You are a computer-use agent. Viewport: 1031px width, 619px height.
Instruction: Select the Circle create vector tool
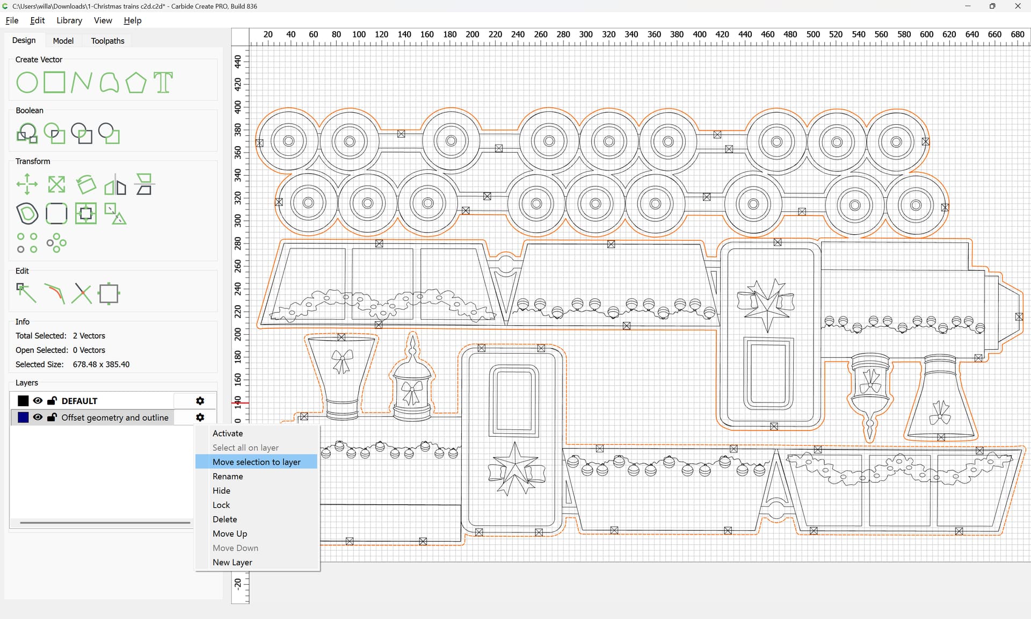[x=27, y=83]
